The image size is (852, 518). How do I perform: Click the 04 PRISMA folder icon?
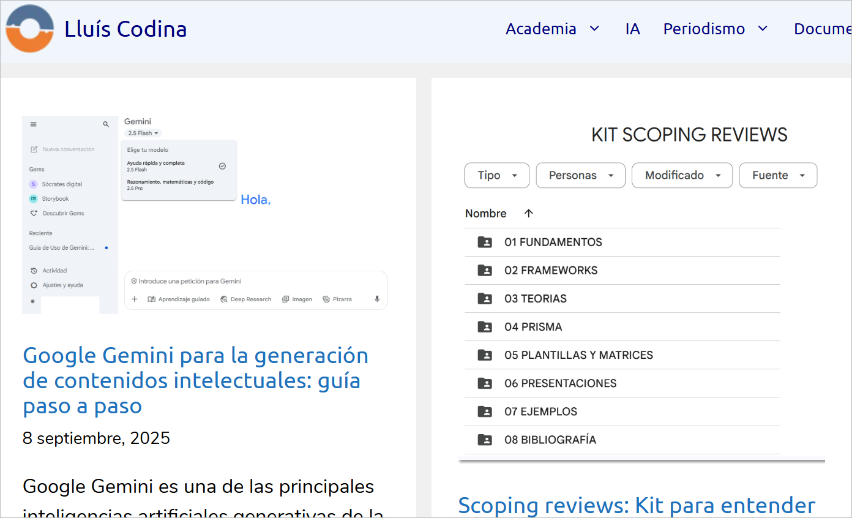tap(485, 327)
